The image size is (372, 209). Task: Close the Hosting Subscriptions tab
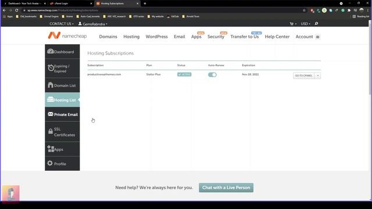click(x=137, y=3)
